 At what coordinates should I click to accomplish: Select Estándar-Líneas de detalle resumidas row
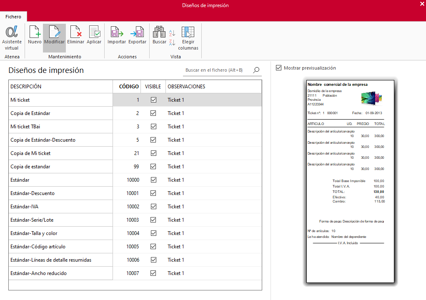135,260
